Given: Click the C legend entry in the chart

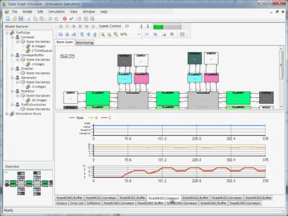Looking at the screenshot, I should point(106,118).
